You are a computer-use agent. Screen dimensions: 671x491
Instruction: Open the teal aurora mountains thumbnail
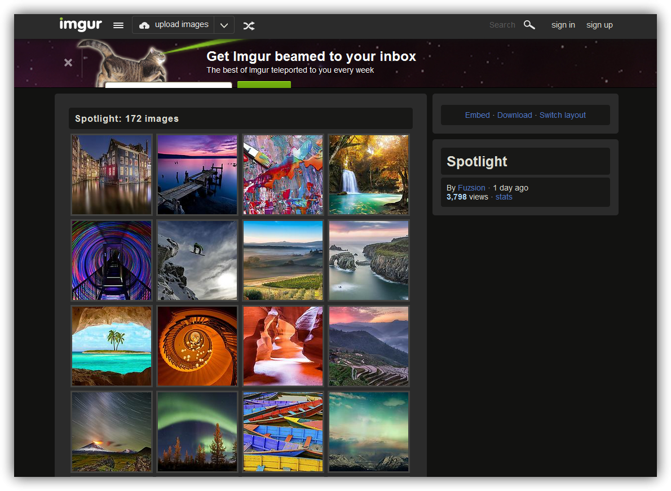point(368,432)
